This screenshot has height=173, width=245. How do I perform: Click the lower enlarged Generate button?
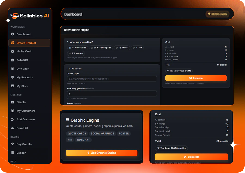[x=192, y=157]
